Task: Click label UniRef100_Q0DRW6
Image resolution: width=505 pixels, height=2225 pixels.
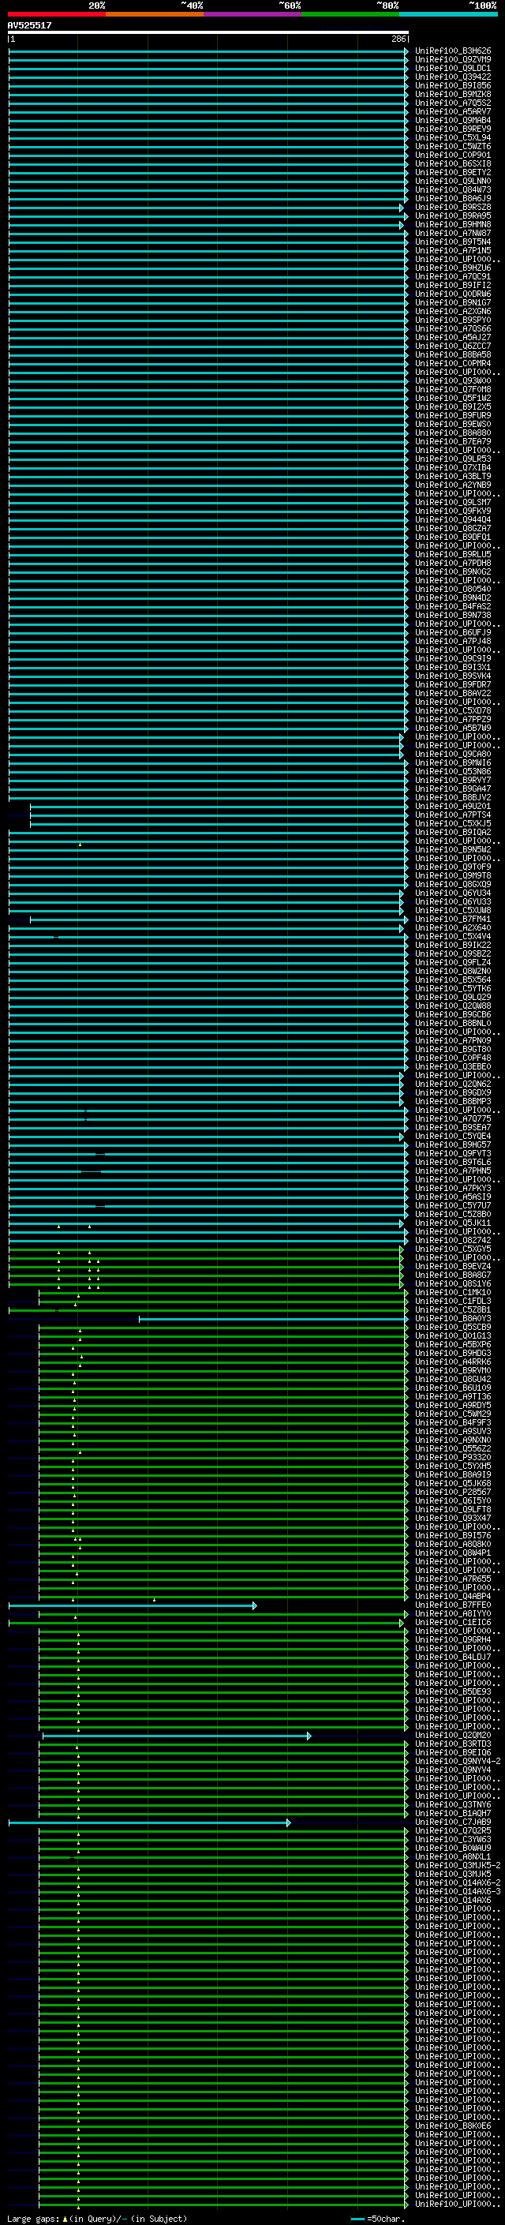Action: click(x=453, y=294)
